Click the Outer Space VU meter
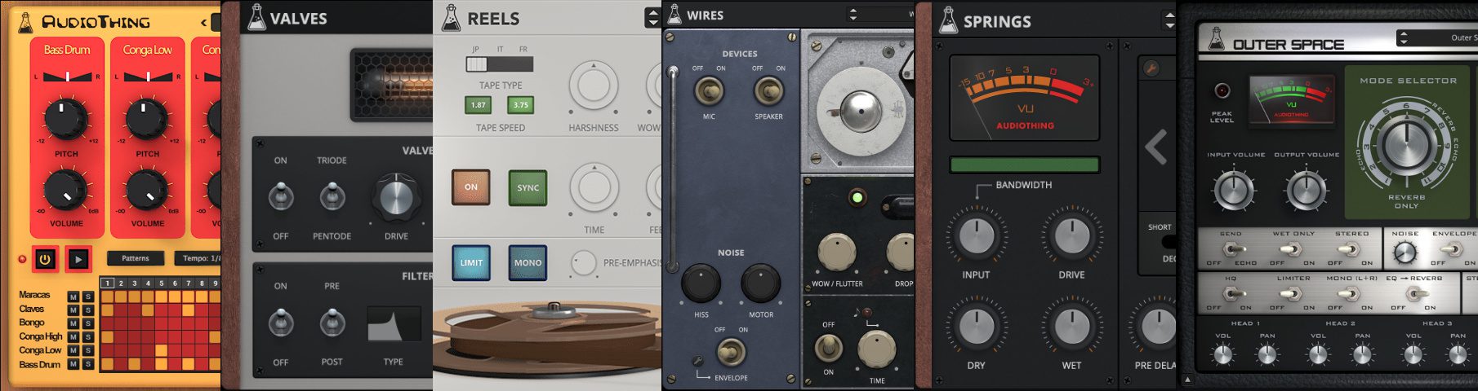 1291,100
